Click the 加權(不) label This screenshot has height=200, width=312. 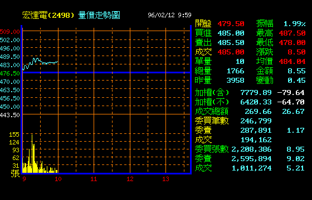212,102
